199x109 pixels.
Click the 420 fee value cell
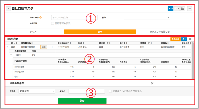(155, 72)
